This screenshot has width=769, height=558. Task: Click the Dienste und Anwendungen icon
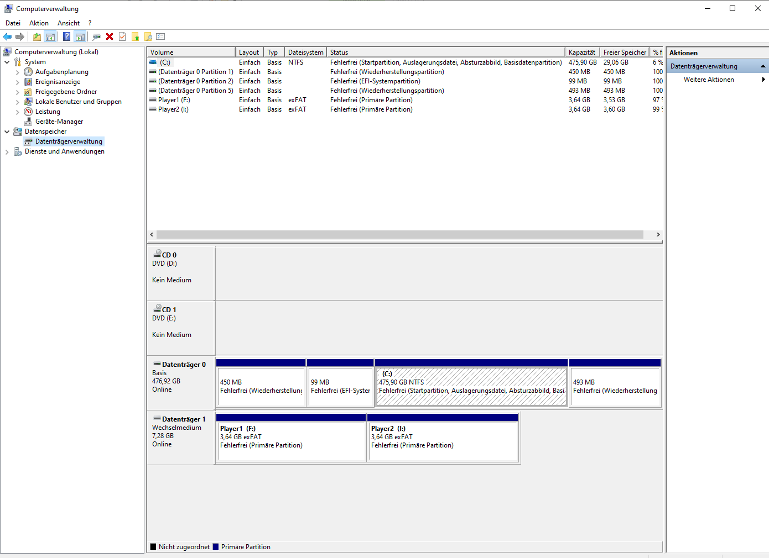coord(18,151)
